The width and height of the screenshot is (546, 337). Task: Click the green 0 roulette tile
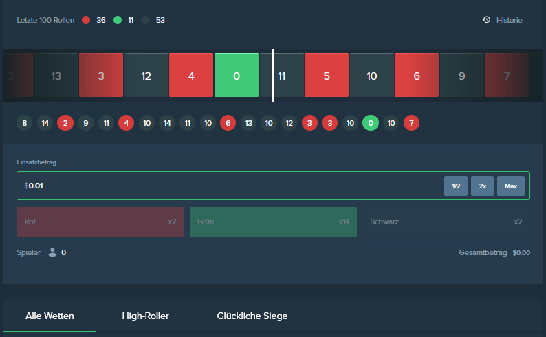[x=237, y=76]
